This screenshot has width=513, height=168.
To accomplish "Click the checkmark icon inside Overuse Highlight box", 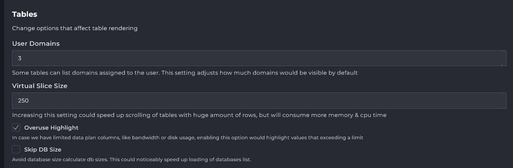I will pyautogui.click(x=16, y=127).
